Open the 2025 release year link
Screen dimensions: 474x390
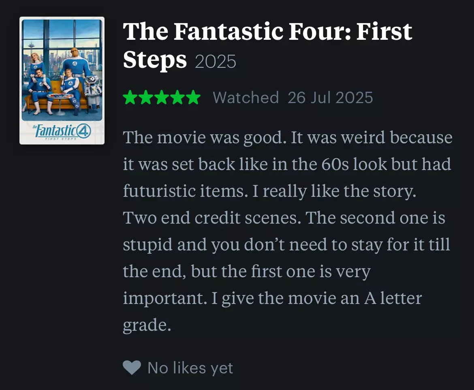216,61
